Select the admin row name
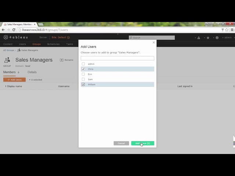Screen dimensions: 235x176 [x=91, y=64]
